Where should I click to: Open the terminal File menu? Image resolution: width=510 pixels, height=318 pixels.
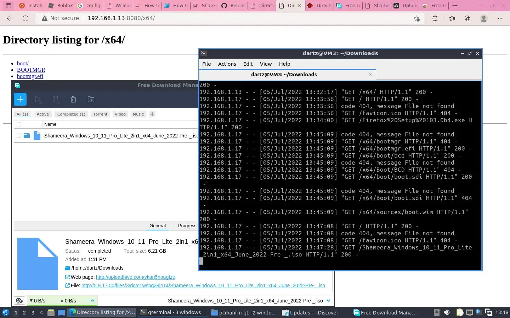206,64
